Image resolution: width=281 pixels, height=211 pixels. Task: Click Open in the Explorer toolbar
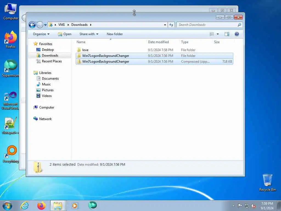(64, 34)
